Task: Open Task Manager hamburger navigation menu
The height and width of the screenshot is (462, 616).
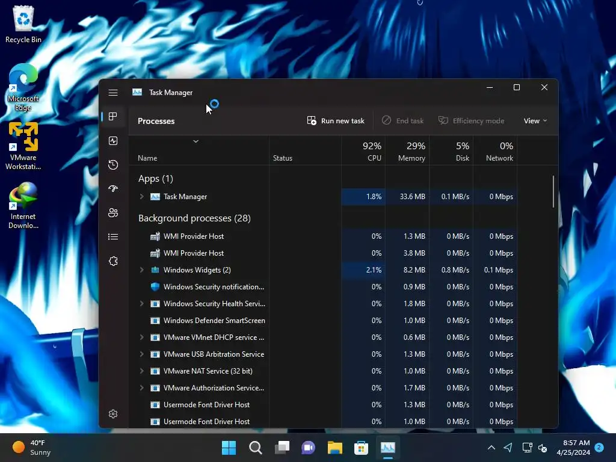Action: coord(113,93)
